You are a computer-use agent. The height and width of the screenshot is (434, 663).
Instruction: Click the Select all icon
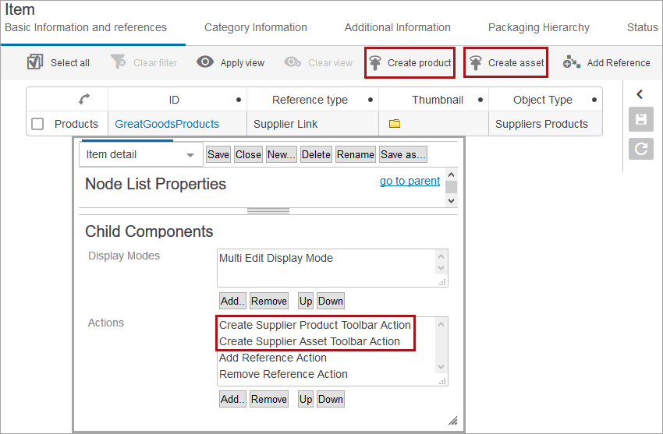35,62
